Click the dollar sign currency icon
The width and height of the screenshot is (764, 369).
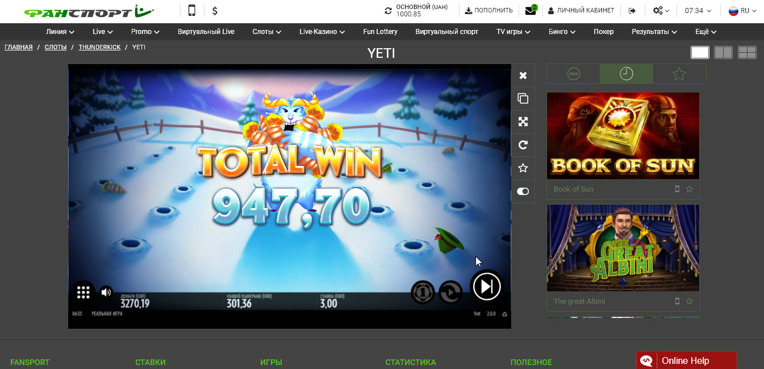[215, 11]
